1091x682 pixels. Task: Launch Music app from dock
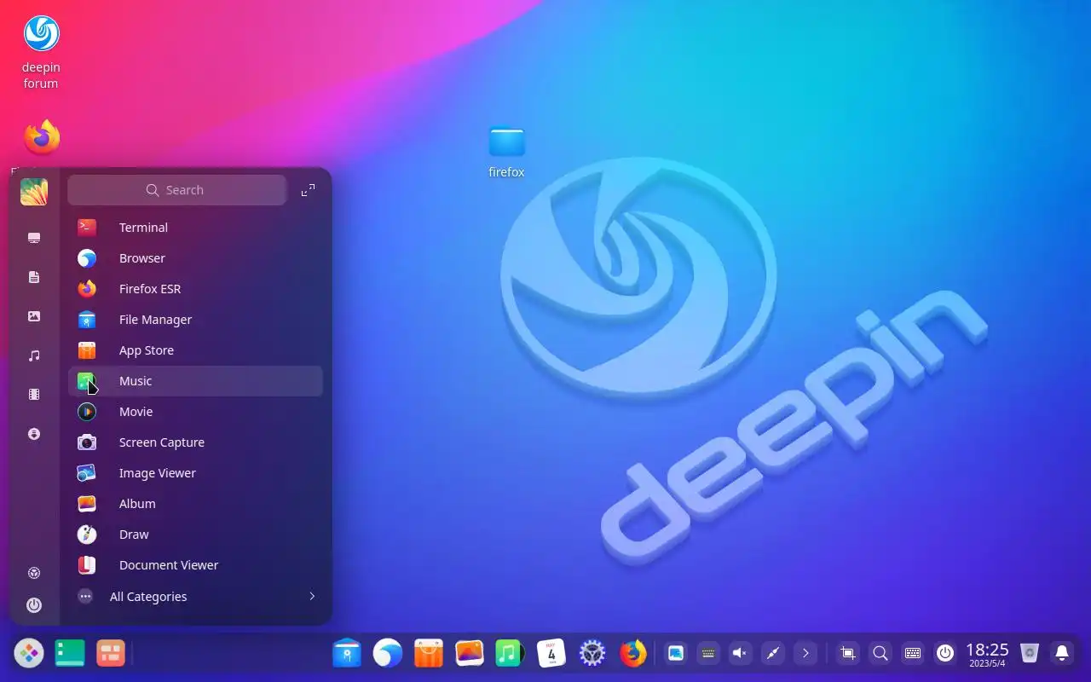510,654
